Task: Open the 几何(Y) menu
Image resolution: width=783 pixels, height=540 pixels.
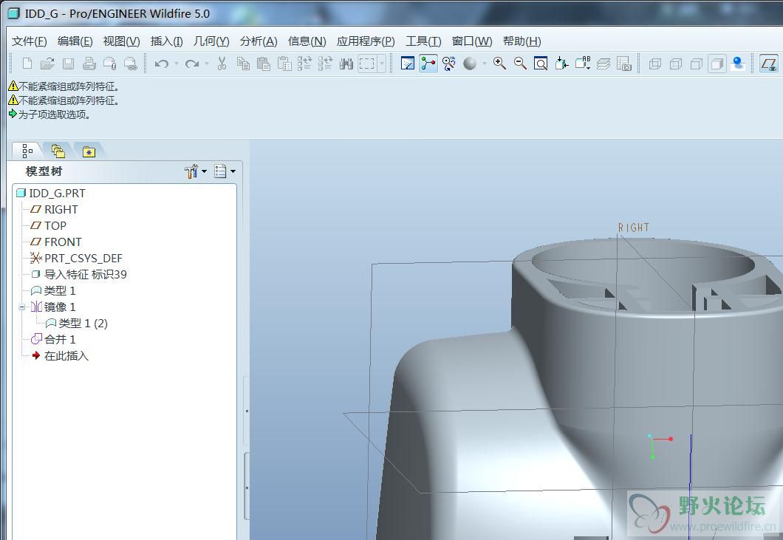Action: 211,41
